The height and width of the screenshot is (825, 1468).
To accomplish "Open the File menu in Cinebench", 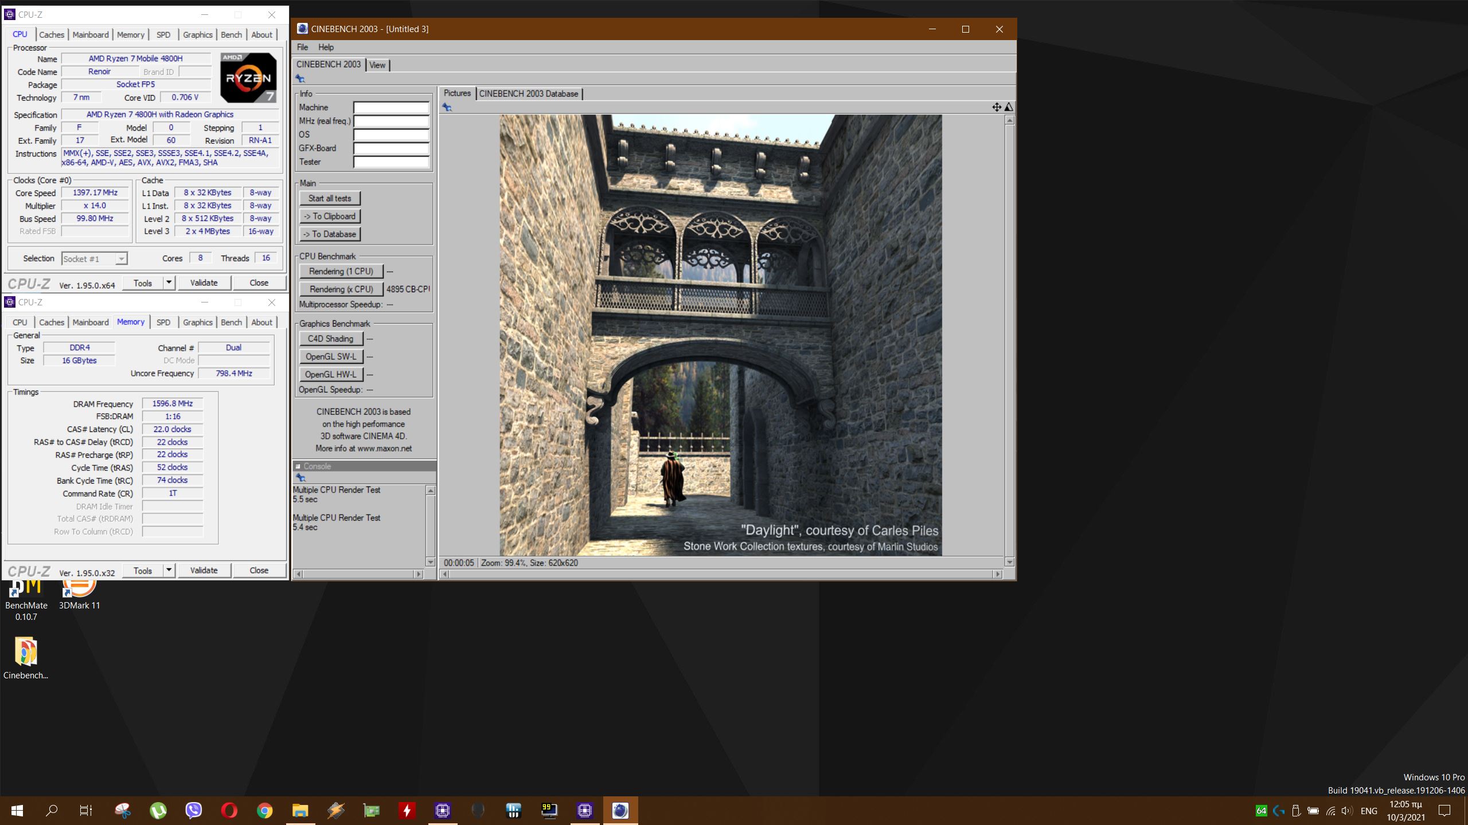I will coord(302,47).
